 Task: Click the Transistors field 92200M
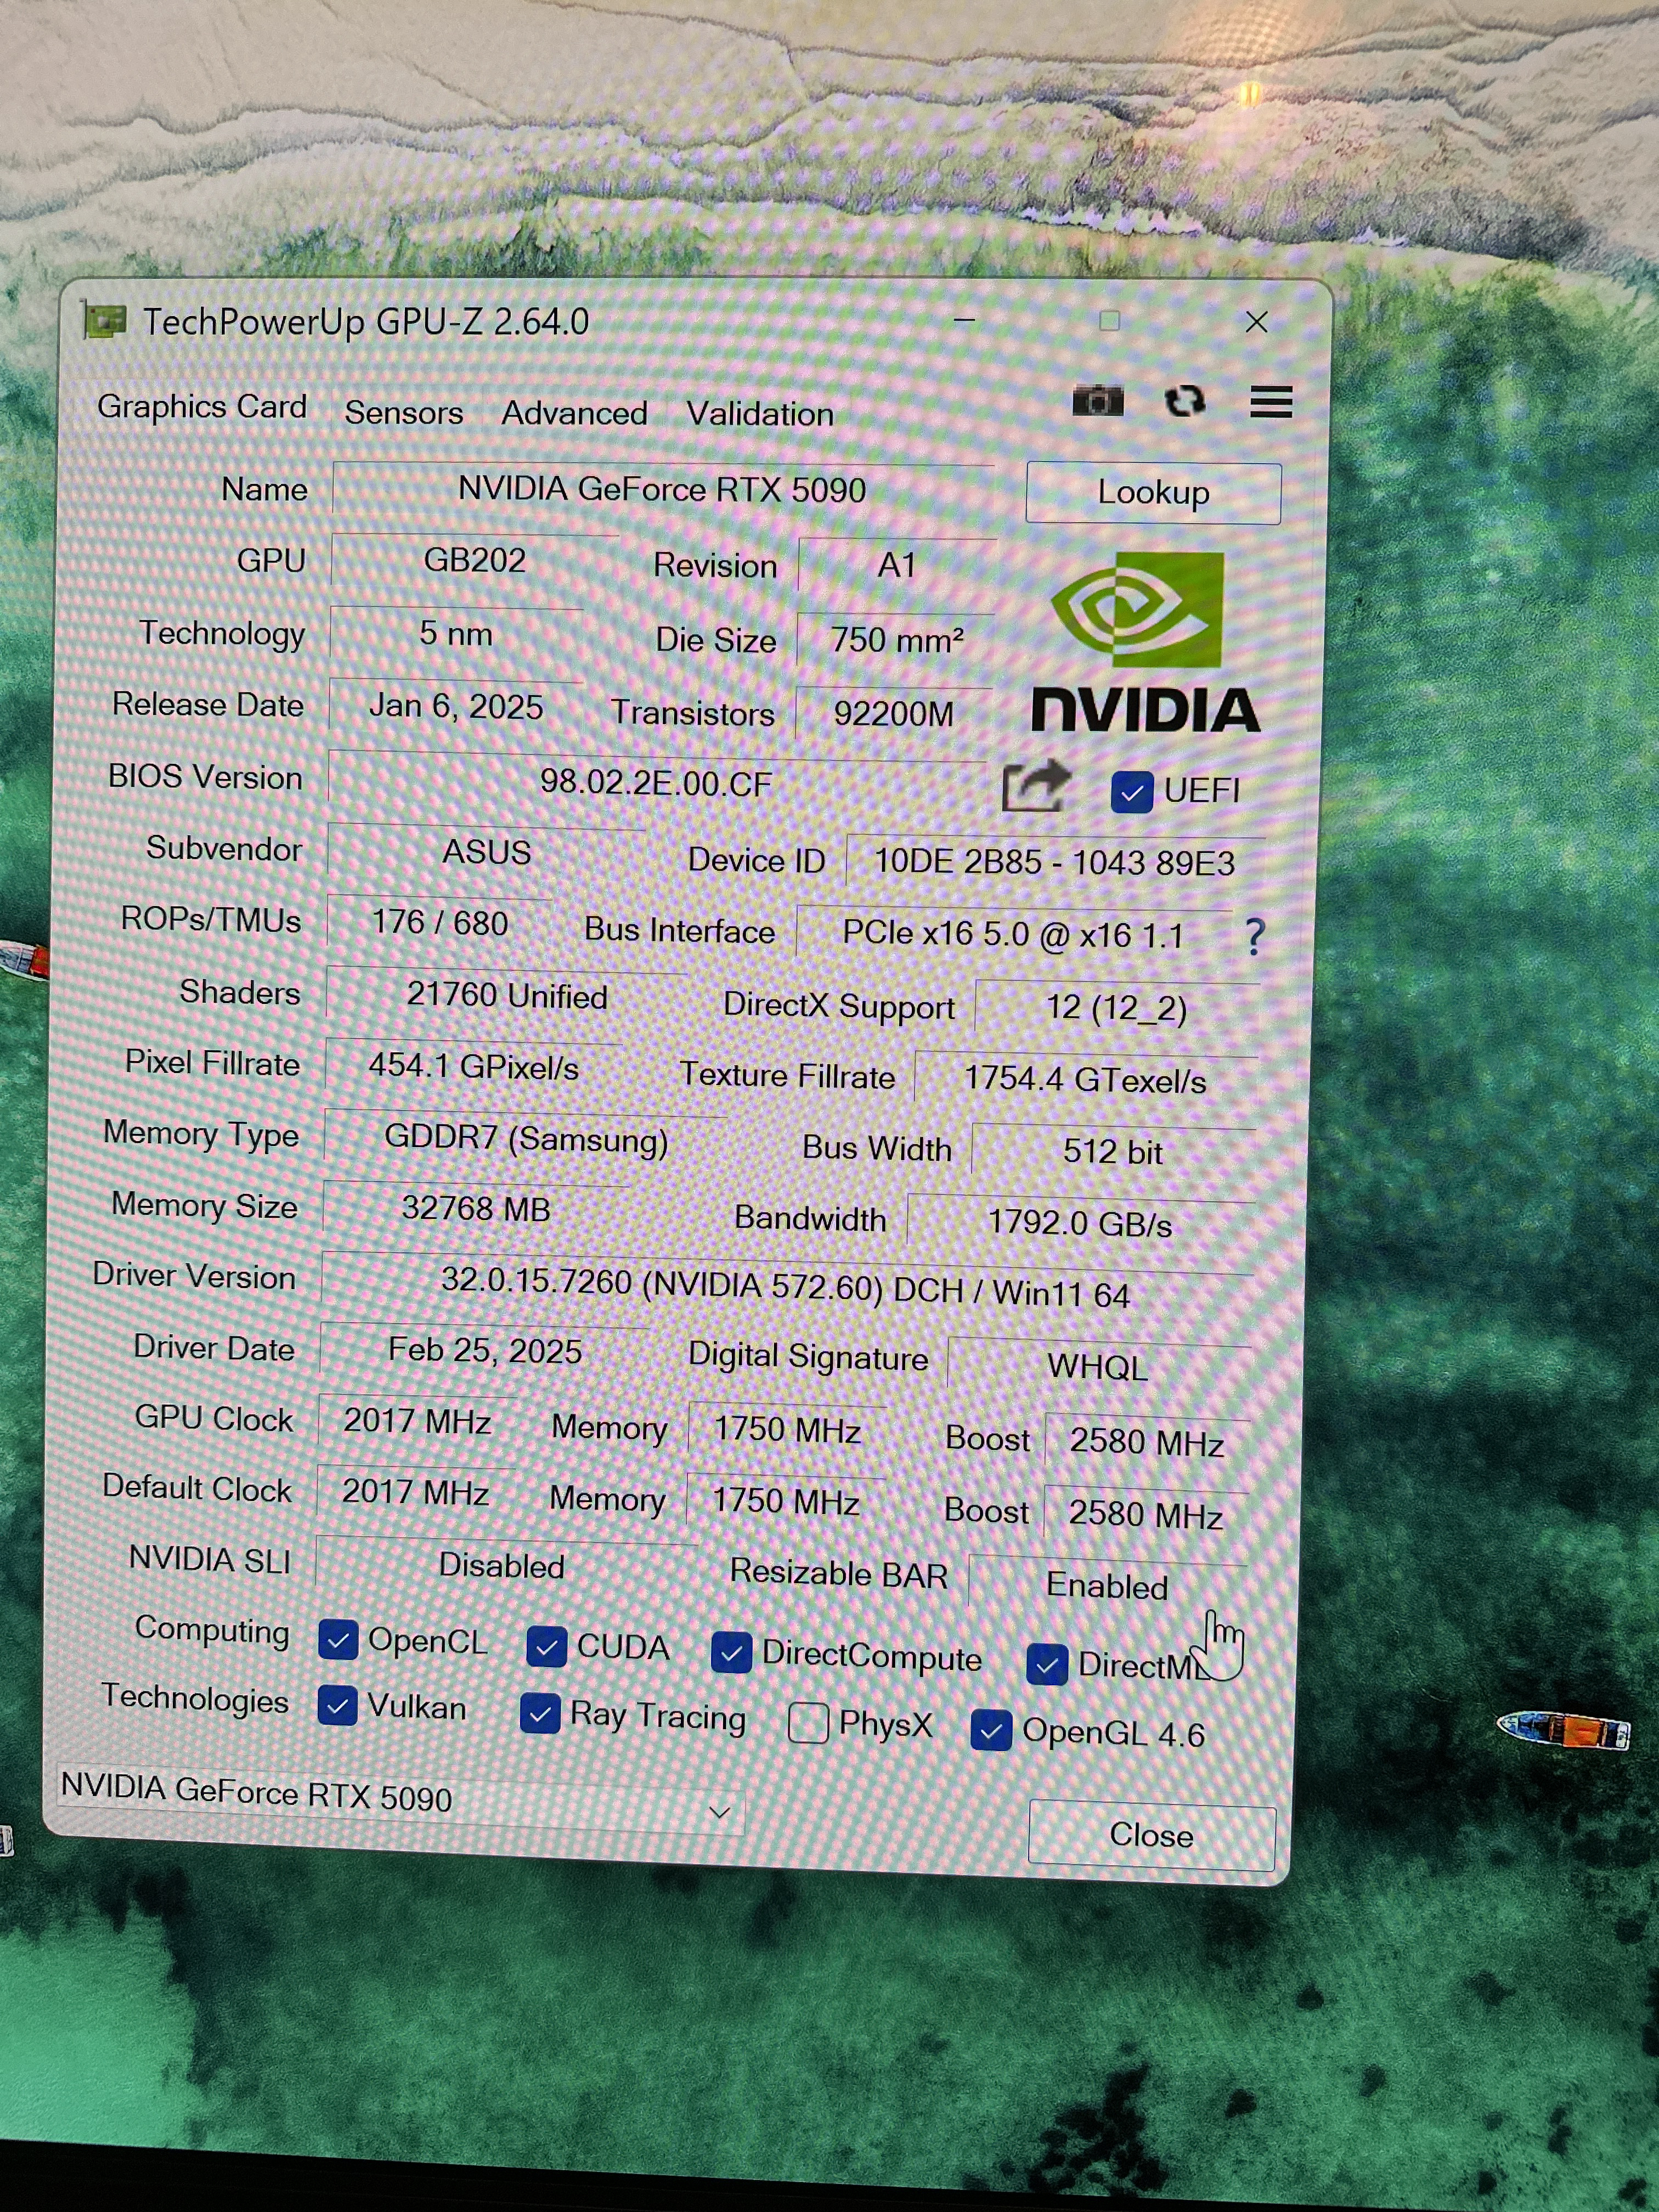(893, 714)
